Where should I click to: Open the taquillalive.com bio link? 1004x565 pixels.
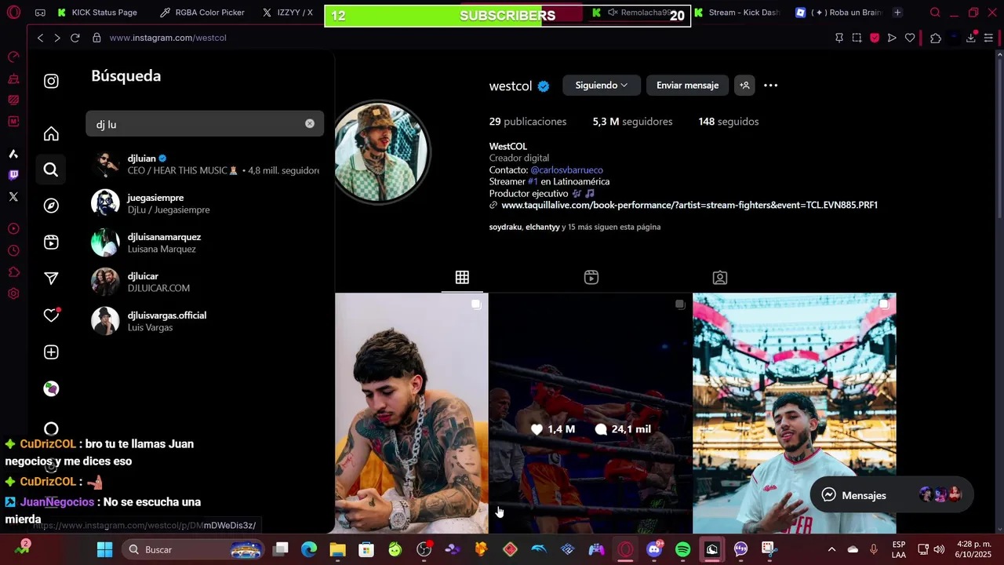tap(689, 205)
